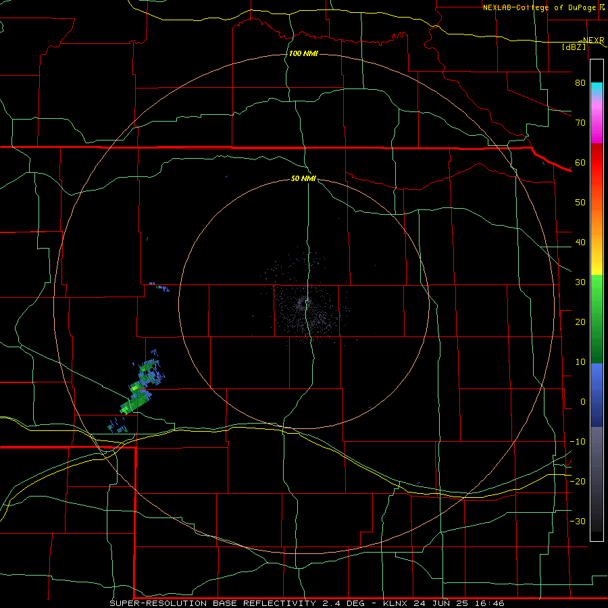Click the 50 NMI range ring label
The height and width of the screenshot is (608, 608).
click(x=303, y=179)
